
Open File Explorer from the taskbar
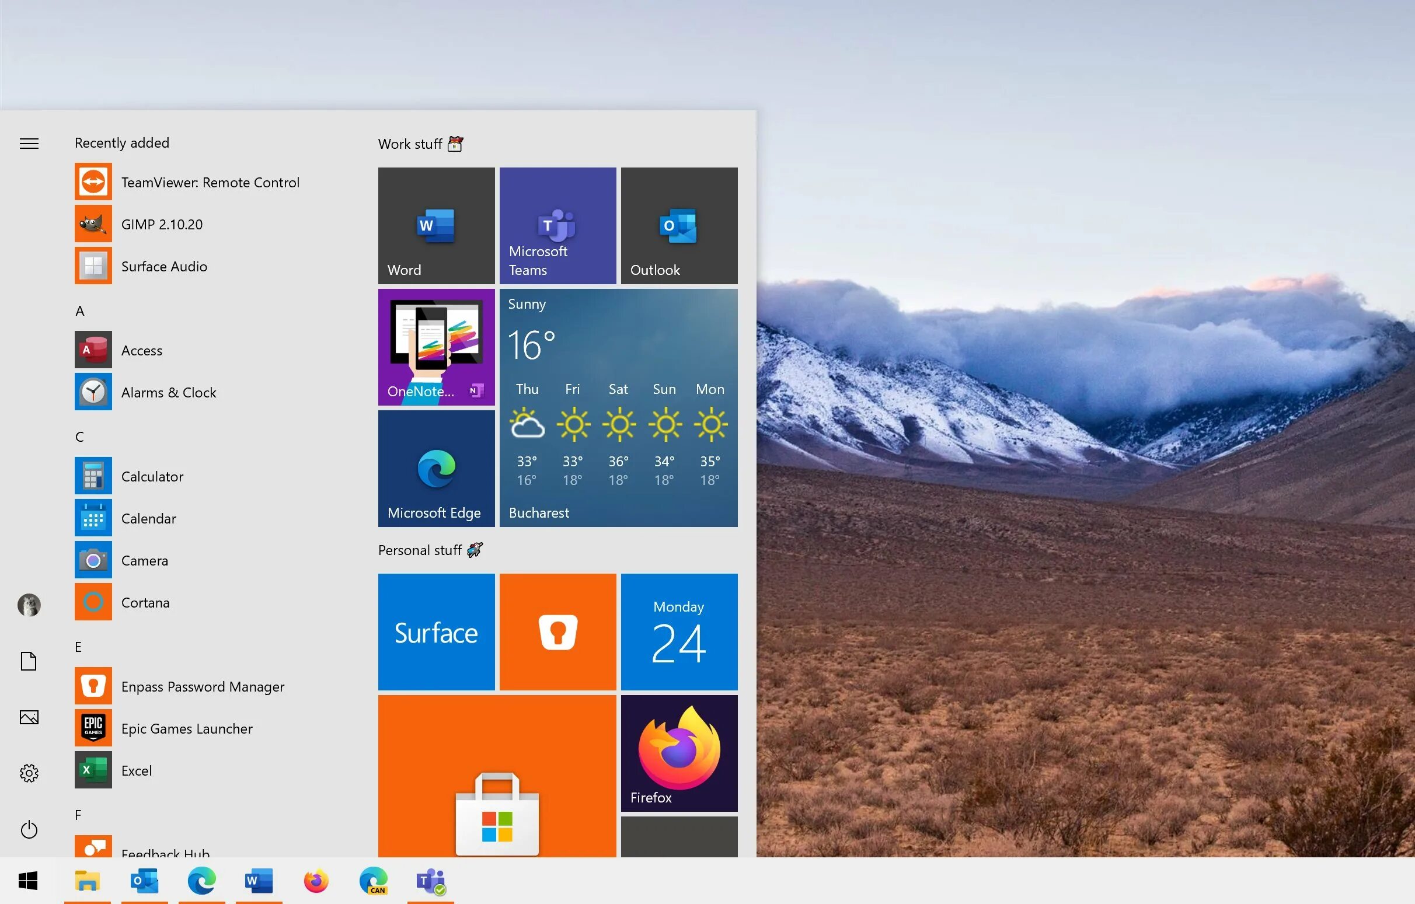click(x=87, y=881)
